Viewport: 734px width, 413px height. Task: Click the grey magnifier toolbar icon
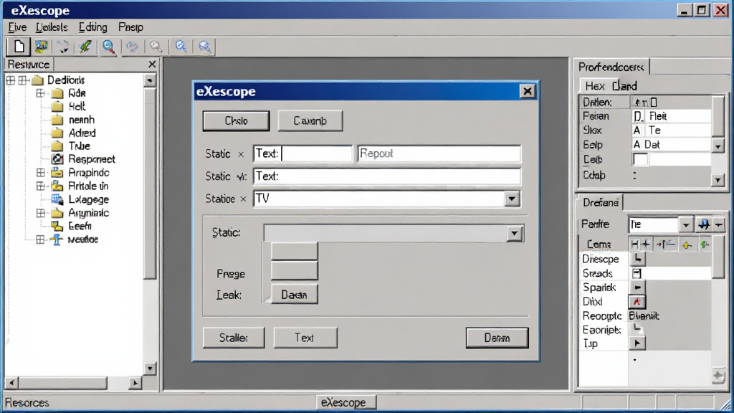click(x=156, y=47)
